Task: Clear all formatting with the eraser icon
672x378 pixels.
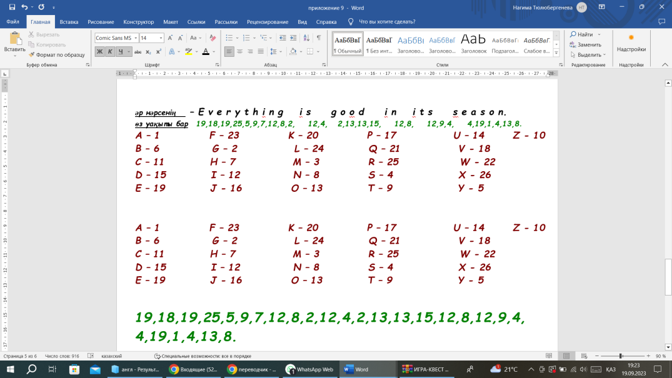Action: (213, 38)
